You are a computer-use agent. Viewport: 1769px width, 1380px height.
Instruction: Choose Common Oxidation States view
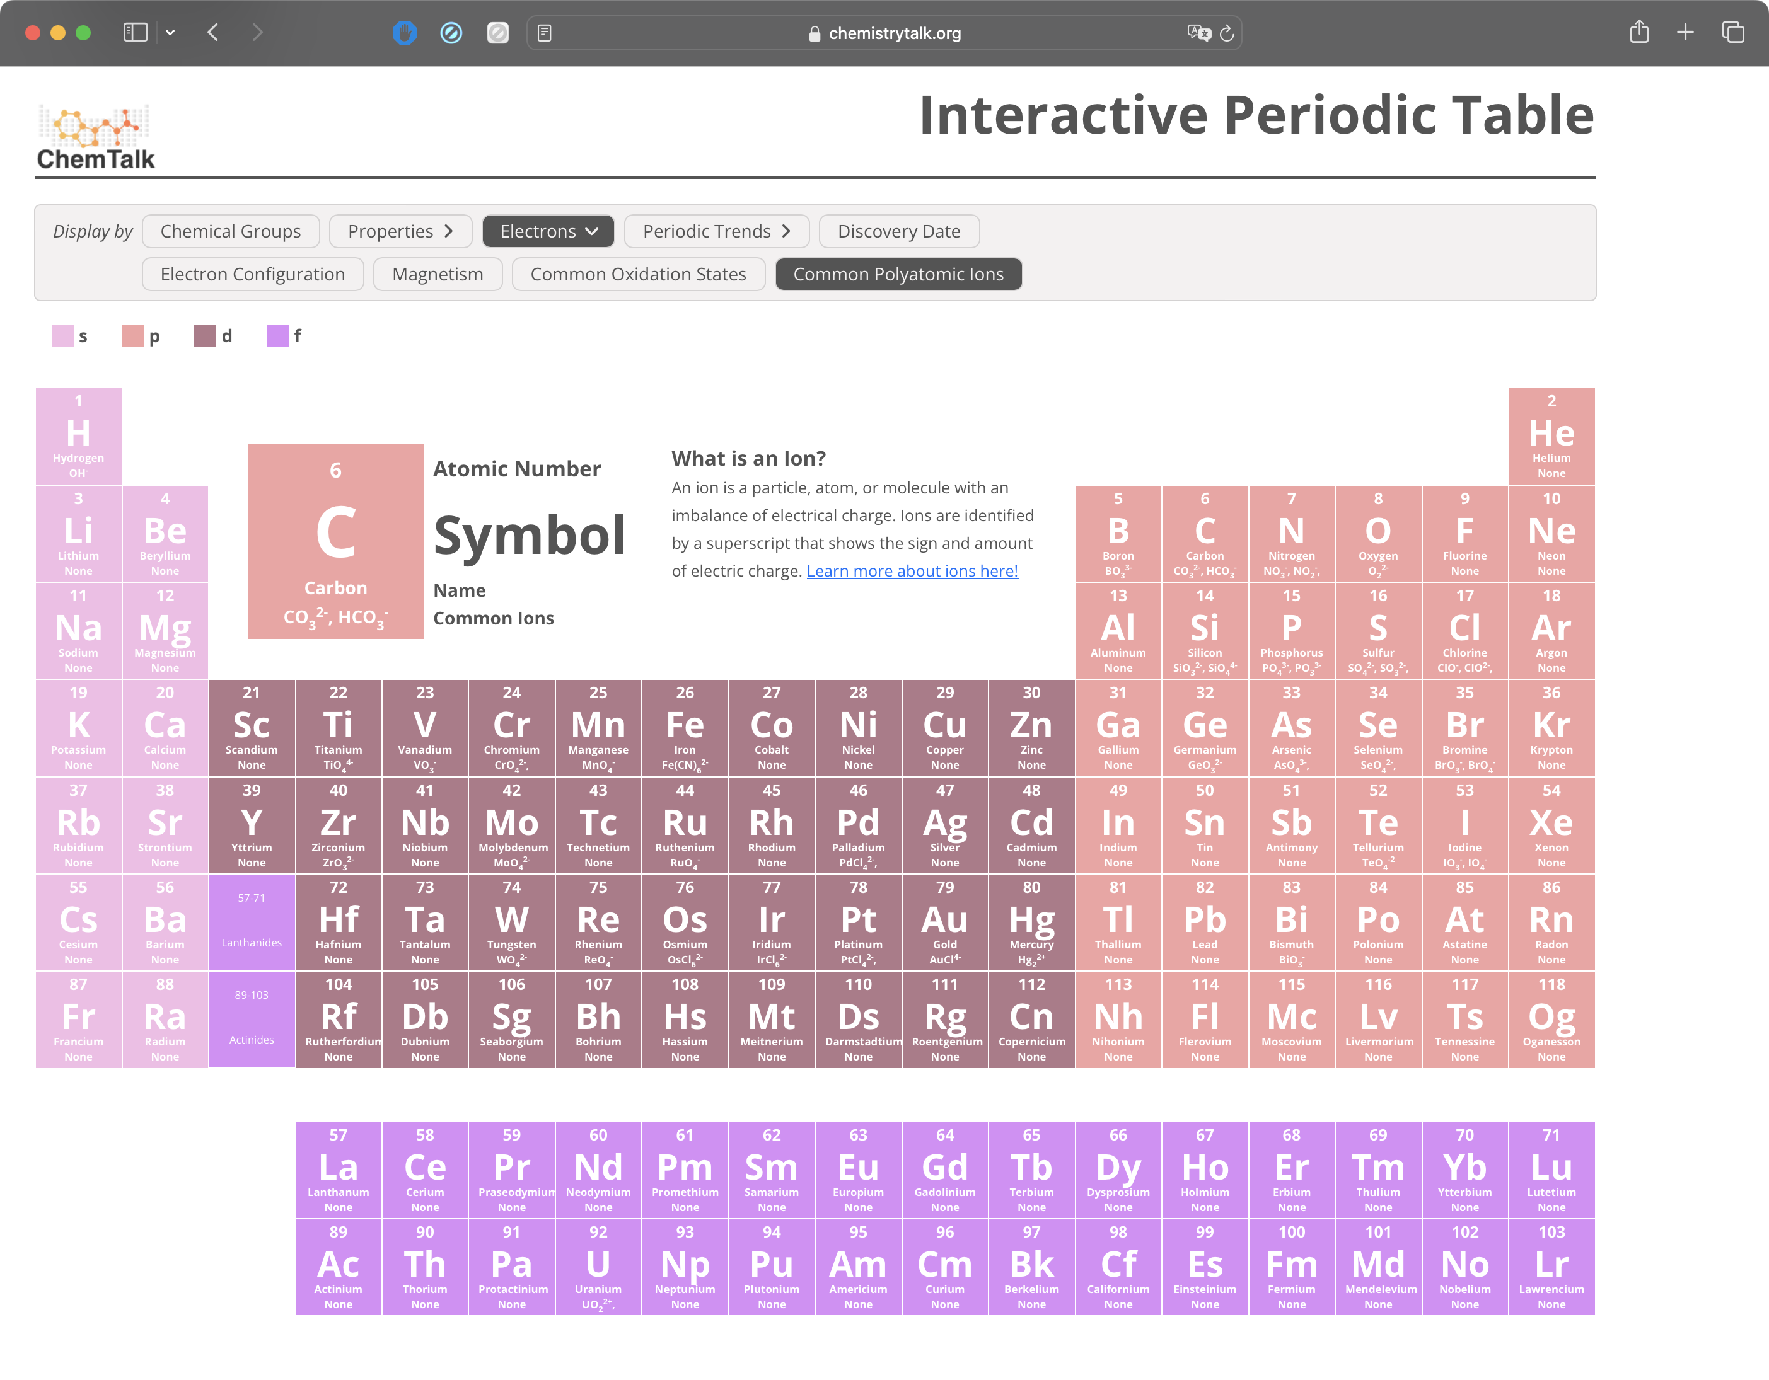pyautogui.click(x=638, y=273)
